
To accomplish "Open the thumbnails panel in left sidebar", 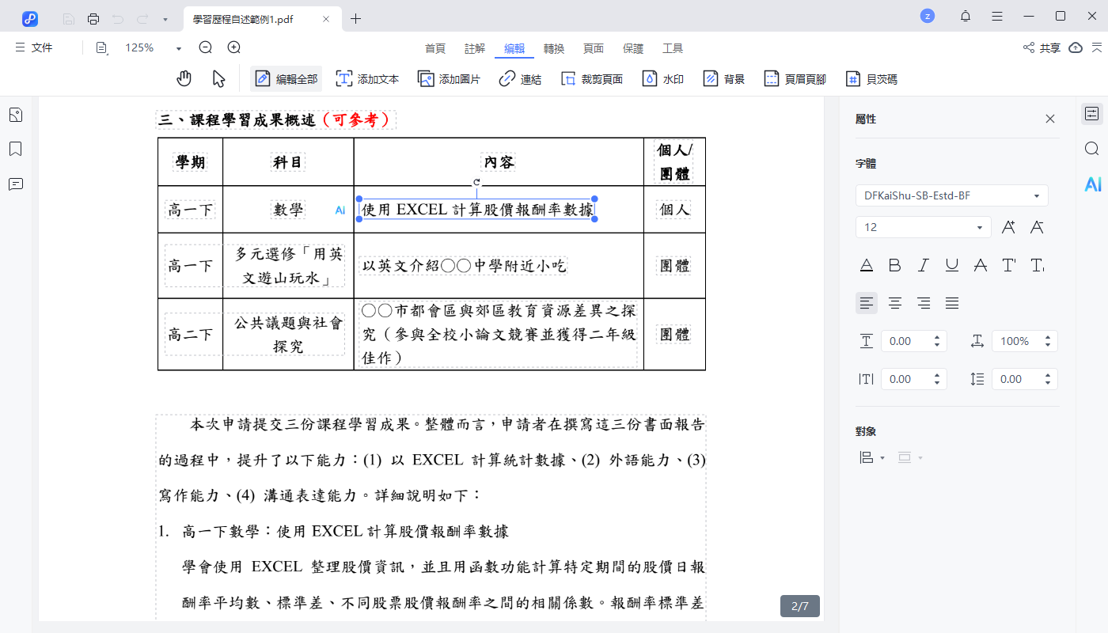I will pyautogui.click(x=16, y=116).
